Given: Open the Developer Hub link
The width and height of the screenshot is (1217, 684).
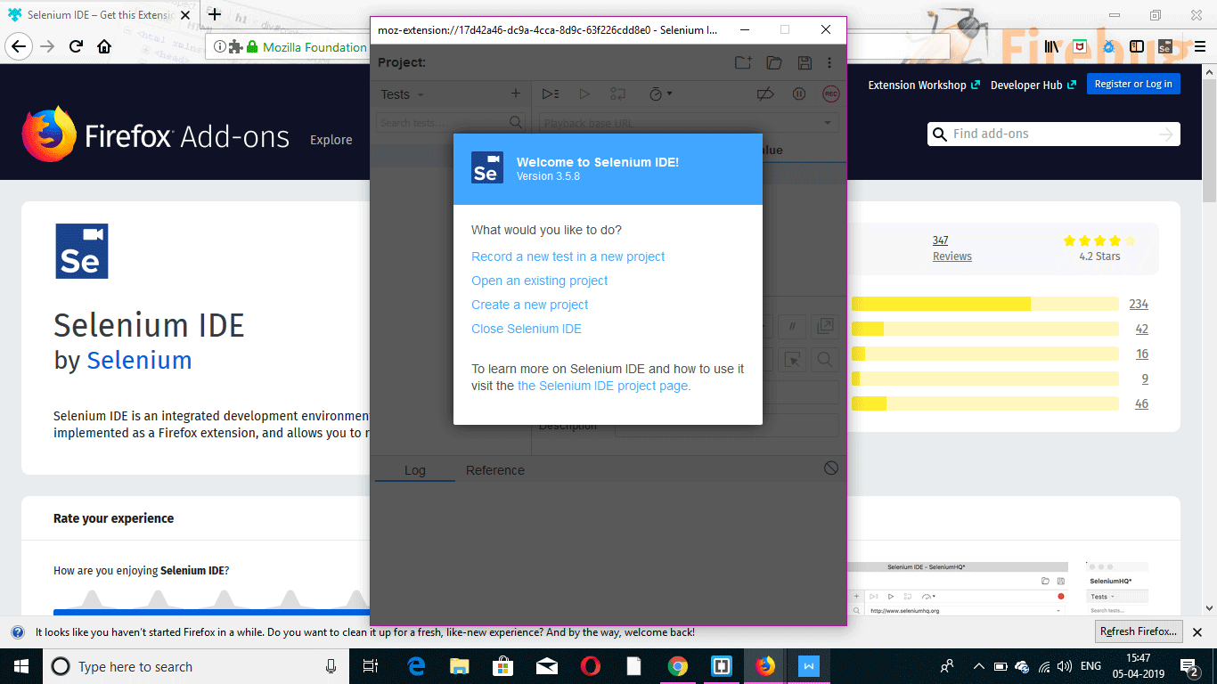Looking at the screenshot, I should point(1033,85).
